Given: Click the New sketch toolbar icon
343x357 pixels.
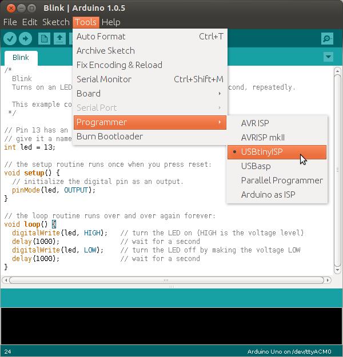Looking at the screenshot, I should [44, 38].
